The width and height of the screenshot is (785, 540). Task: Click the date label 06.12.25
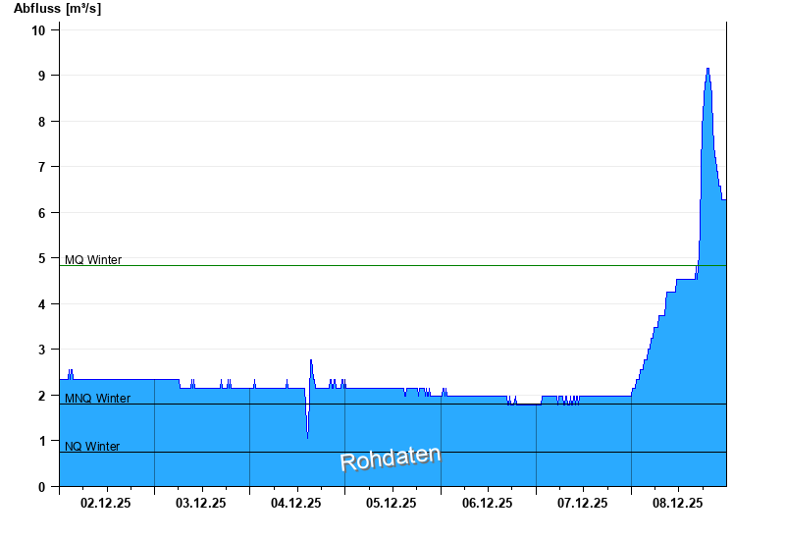pyautogui.click(x=487, y=503)
